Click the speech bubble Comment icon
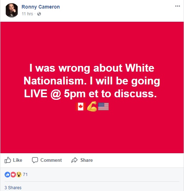The height and width of the screenshot is (191, 184). tap(35, 160)
